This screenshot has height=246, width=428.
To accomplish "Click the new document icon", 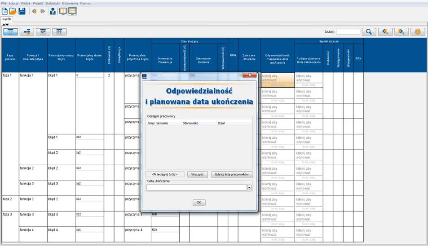I will [4, 12].
